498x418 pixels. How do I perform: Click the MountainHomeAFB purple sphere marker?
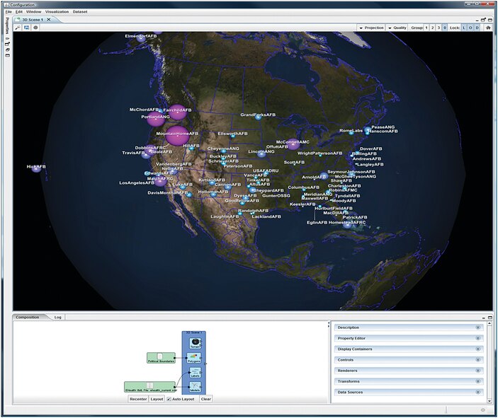pos(177,136)
